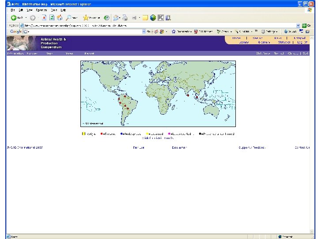Open the Statistics link in the header

[284, 42]
